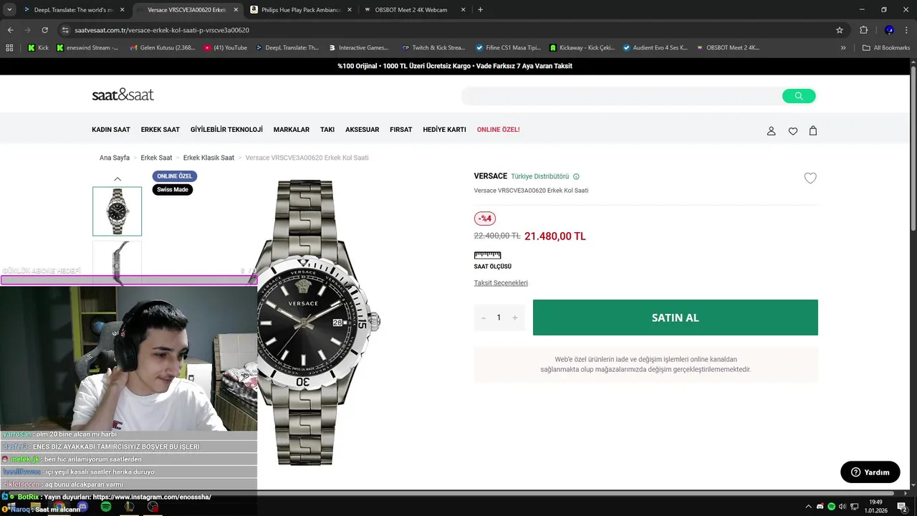The height and width of the screenshot is (516, 917).
Task: Open the Audient Evo 4 Ses K bookmark
Action: click(x=655, y=48)
